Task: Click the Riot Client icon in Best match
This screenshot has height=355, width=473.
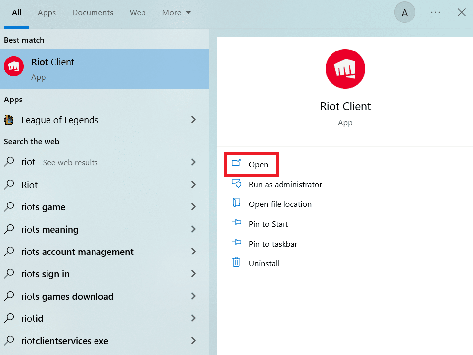Action: 14,66
